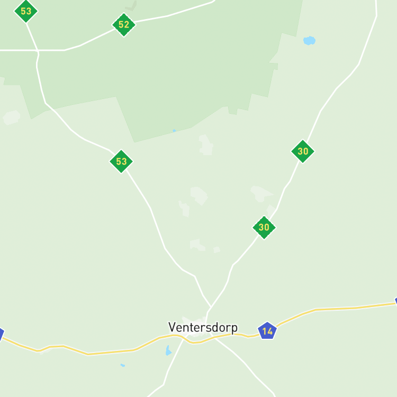Select the route 53 shield at top-left corner
This screenshot has width=397, height=397.
point(26,11)
